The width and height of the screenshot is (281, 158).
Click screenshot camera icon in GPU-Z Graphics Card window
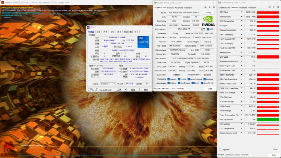tap(205, 7)
